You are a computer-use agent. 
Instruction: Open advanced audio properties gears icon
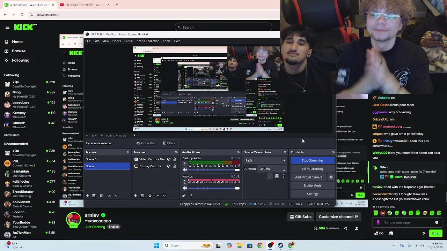pos(184,196)
